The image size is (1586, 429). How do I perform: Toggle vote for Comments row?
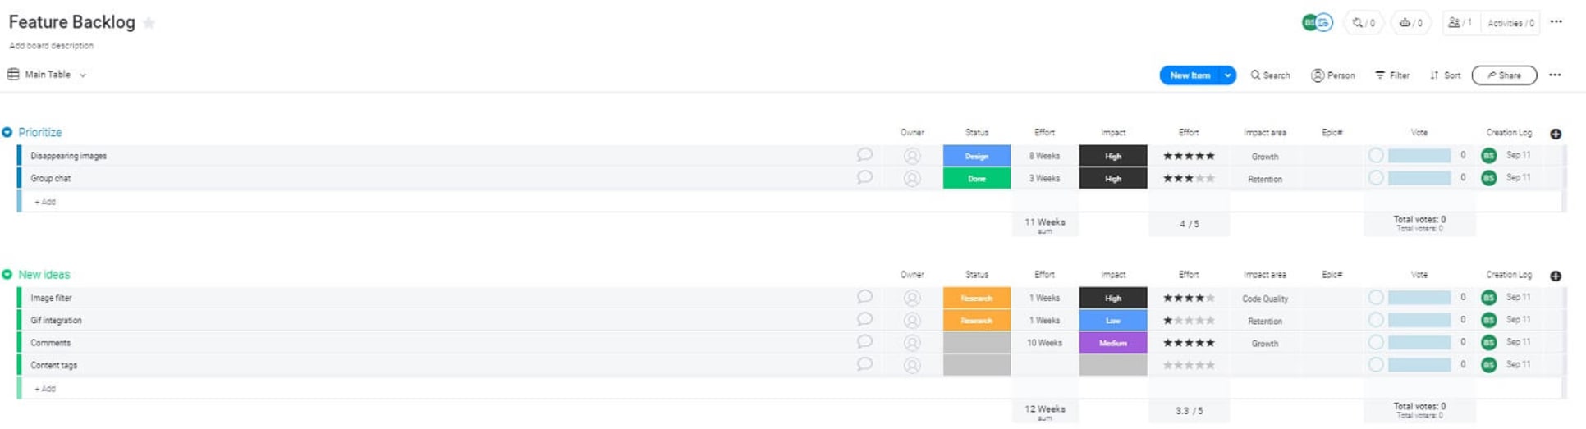[x=1376, y=342]
